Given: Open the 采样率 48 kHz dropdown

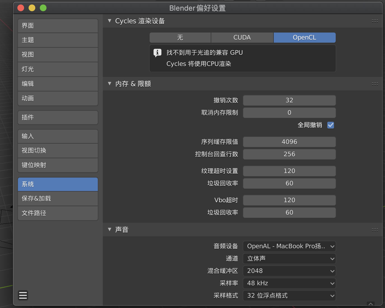Looking at the screenshot, I should coord(289,283).
